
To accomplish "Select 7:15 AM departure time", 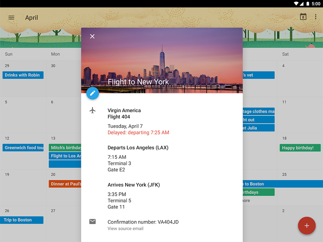I will click(117, 157).
